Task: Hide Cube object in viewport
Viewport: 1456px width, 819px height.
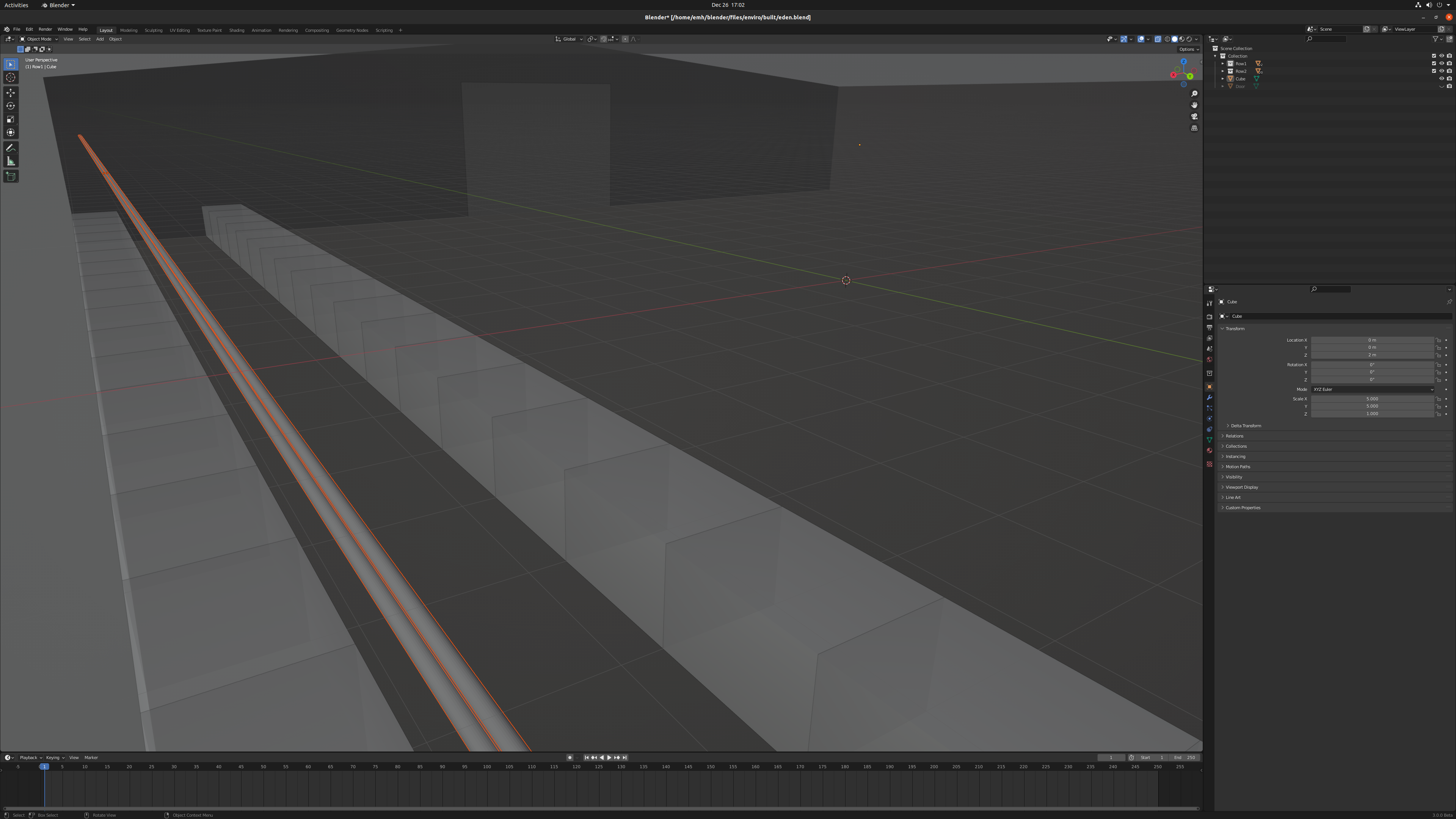Action: [1441, 78]
